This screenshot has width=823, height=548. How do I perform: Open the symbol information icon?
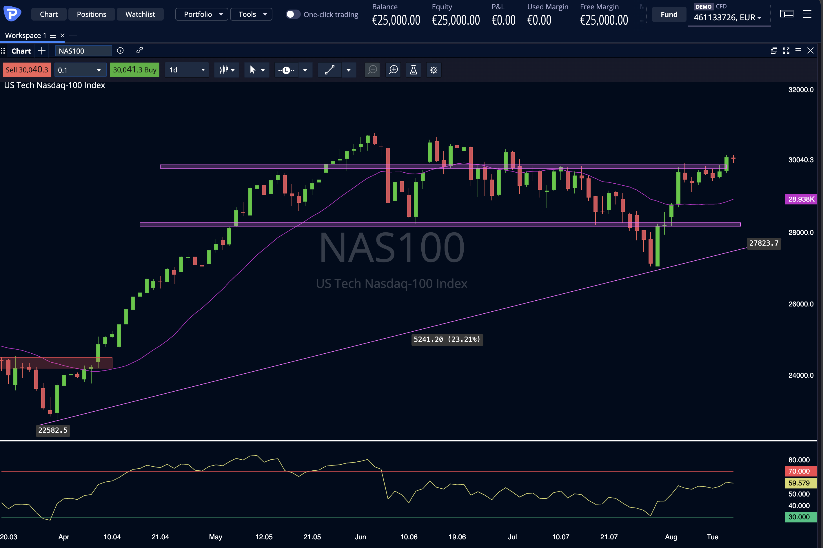coord(120,51)
